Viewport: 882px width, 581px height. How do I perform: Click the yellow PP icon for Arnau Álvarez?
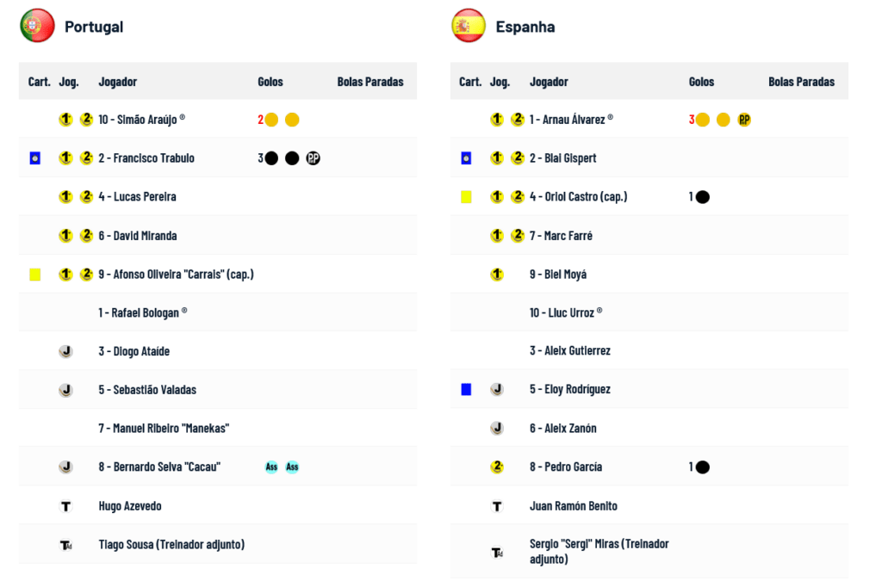click(x=744, y=120)
